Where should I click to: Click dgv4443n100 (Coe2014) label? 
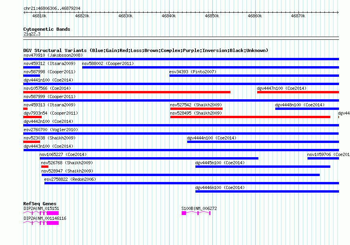point(48,146)
